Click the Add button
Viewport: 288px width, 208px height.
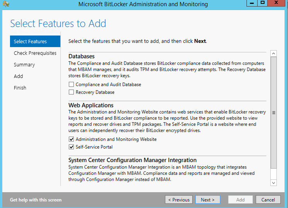click(240, 200)
